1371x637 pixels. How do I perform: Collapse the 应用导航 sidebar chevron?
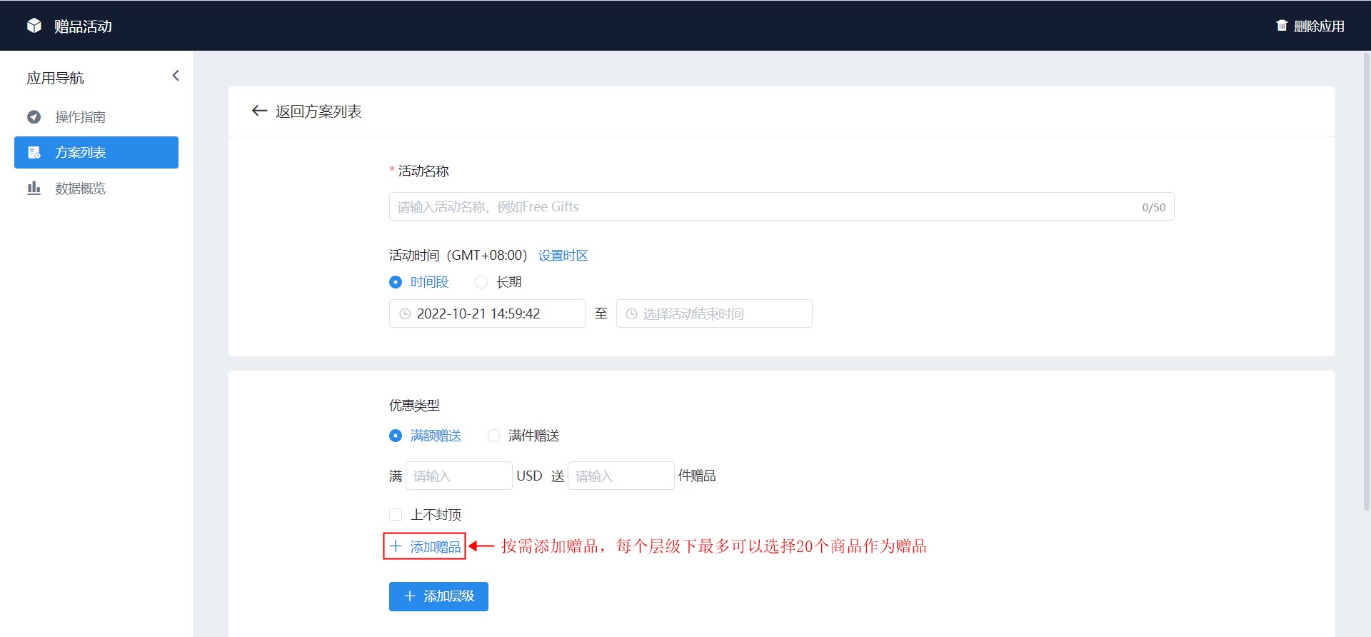tap(176, 76)
